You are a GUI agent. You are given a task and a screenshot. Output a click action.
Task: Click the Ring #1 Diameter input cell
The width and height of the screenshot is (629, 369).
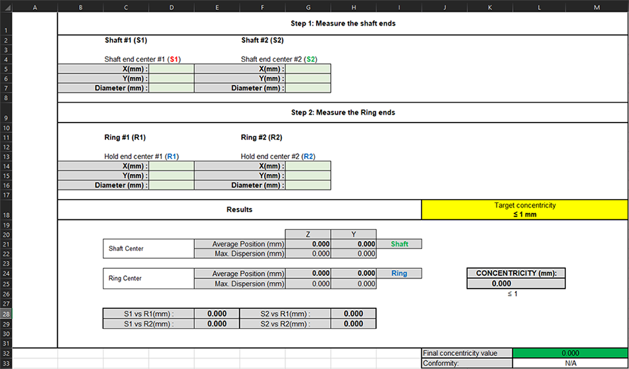coord(171,185)
